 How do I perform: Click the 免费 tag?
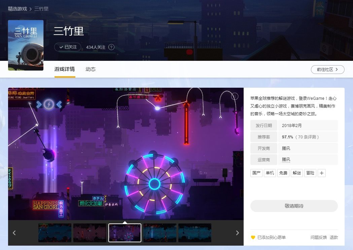283,173
